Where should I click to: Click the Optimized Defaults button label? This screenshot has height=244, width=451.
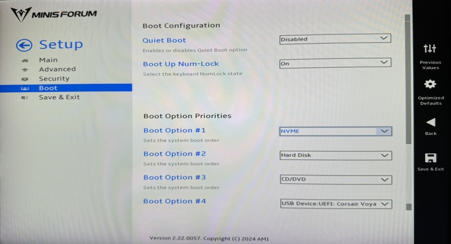(x=431, y=101)
